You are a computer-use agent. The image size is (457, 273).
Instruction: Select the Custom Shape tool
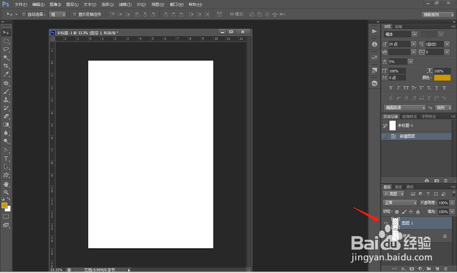[x=6, y=175]
